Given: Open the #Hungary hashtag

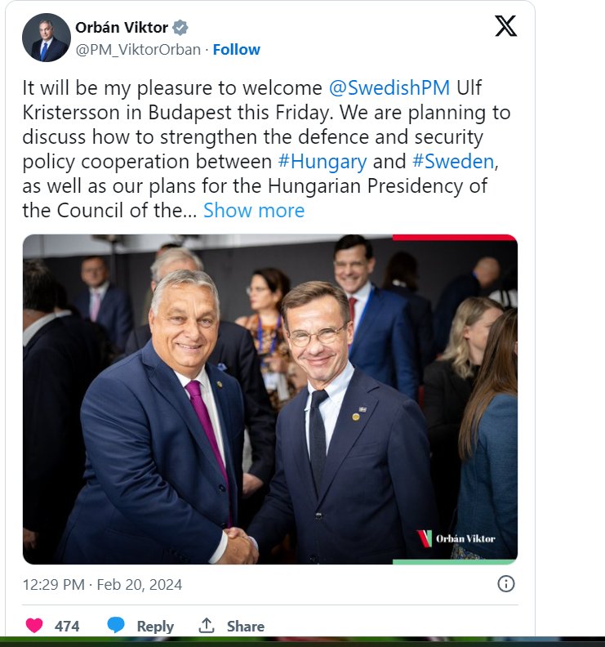Looking at the screenshot, I should [321, 162].
